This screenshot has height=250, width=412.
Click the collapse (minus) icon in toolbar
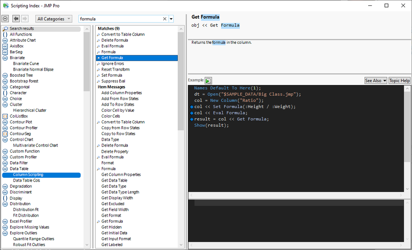coord(5,19)
